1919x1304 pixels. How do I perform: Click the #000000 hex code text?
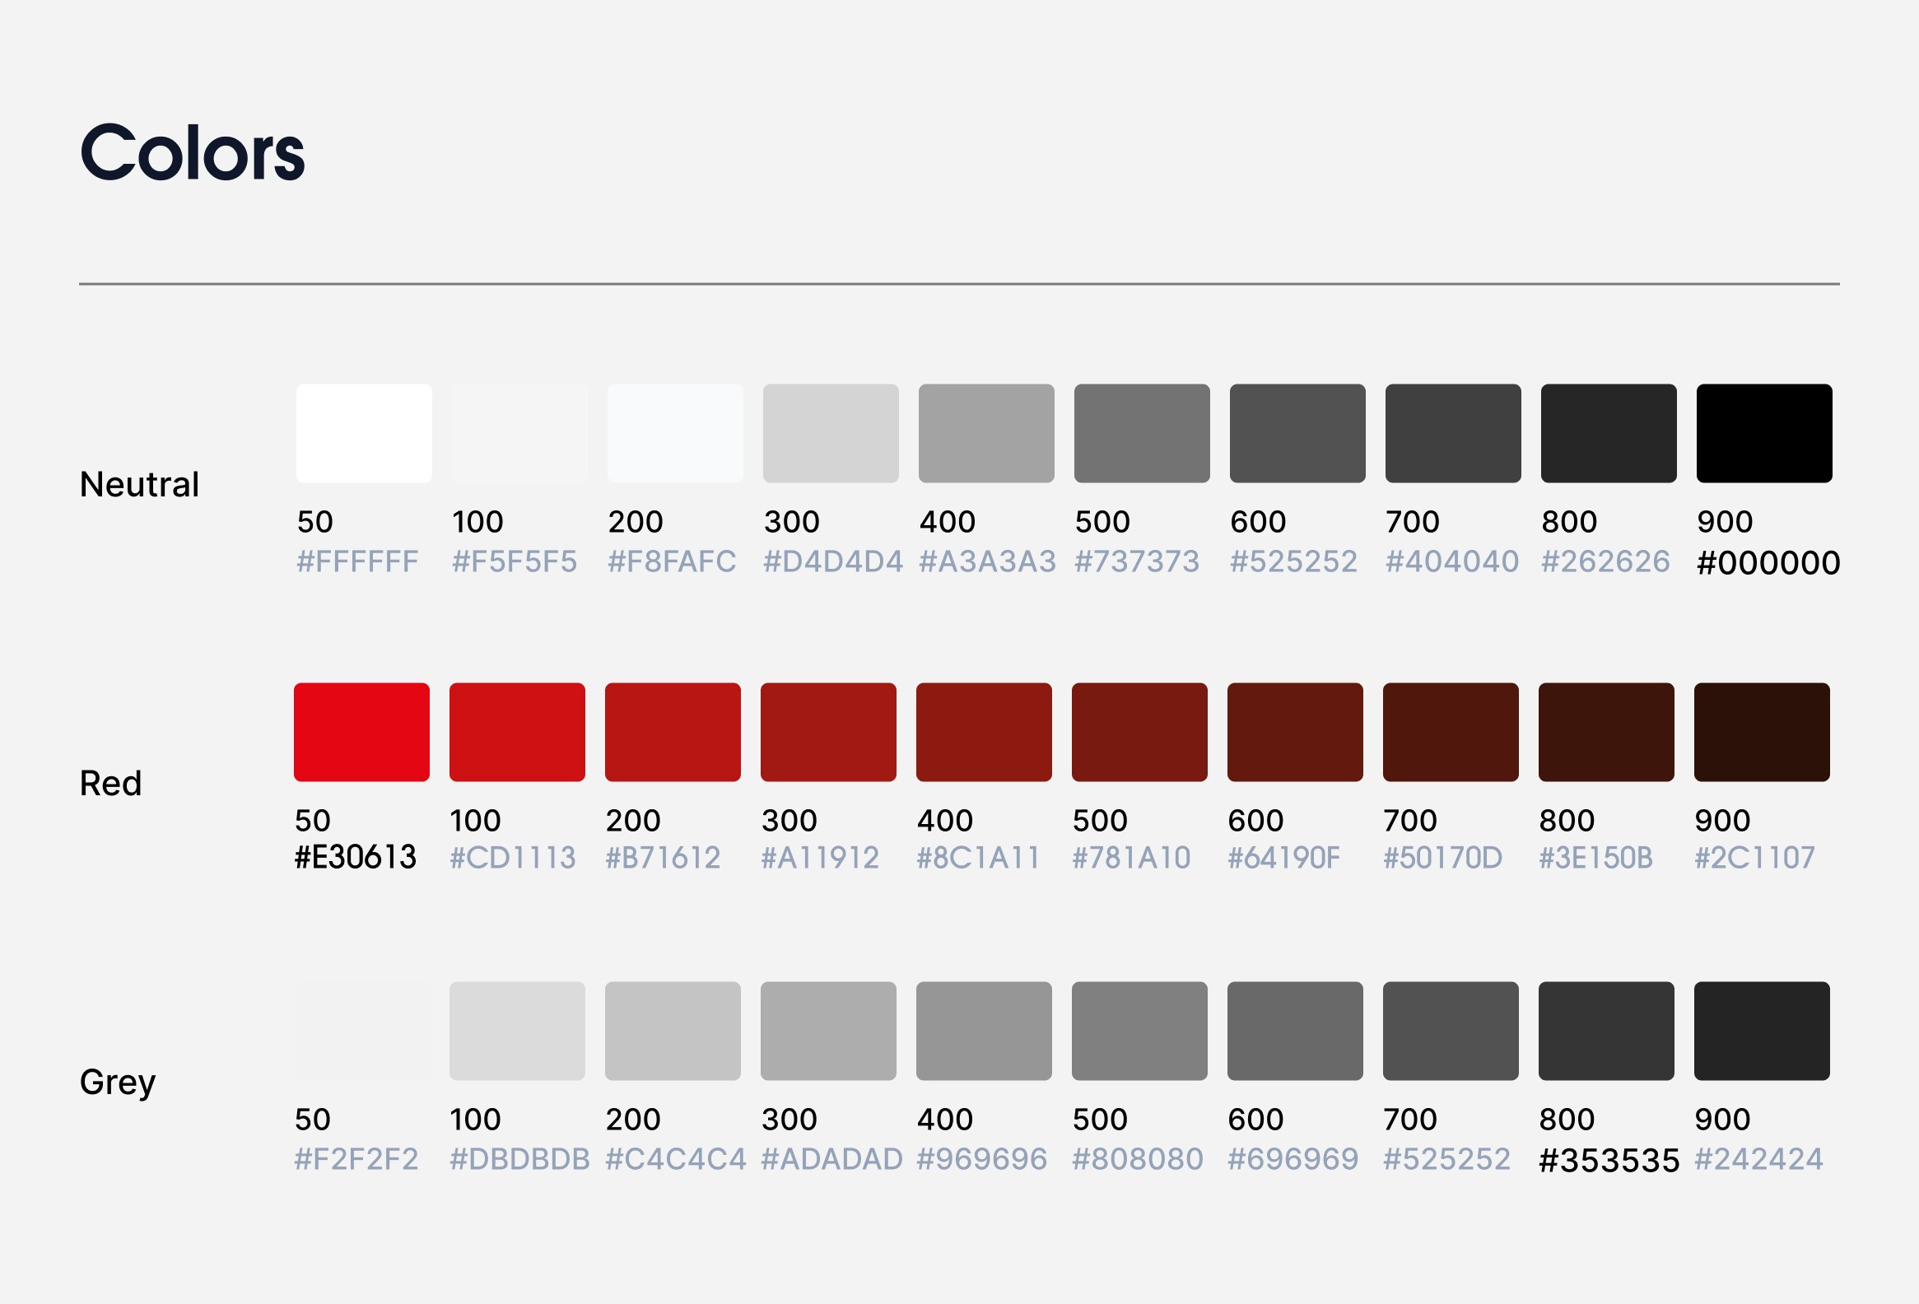pos(1768,563)
